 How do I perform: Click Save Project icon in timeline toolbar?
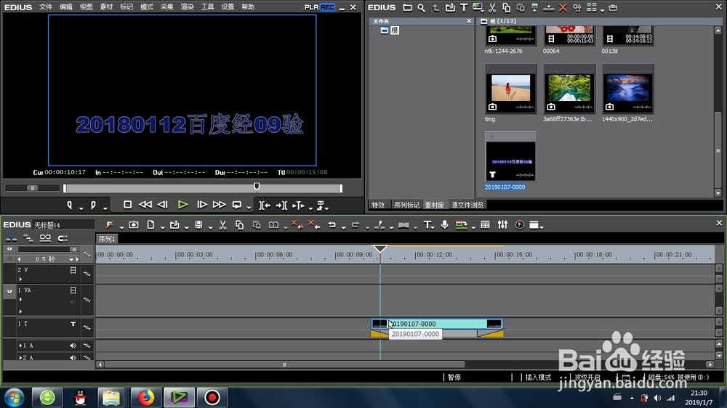point(198,224)
